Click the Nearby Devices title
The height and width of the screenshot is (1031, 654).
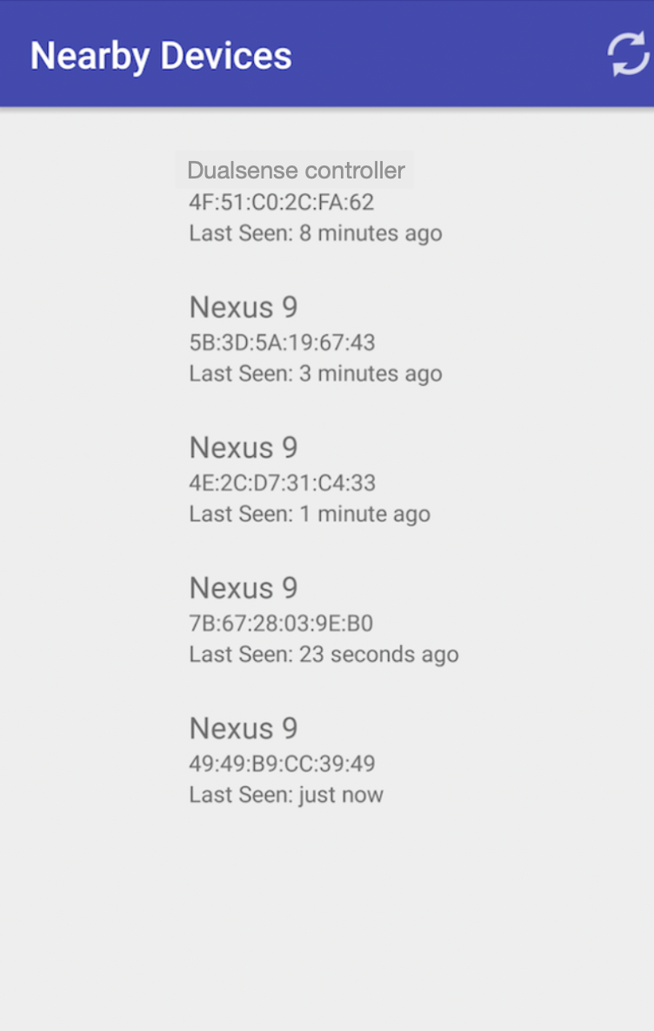161,56
